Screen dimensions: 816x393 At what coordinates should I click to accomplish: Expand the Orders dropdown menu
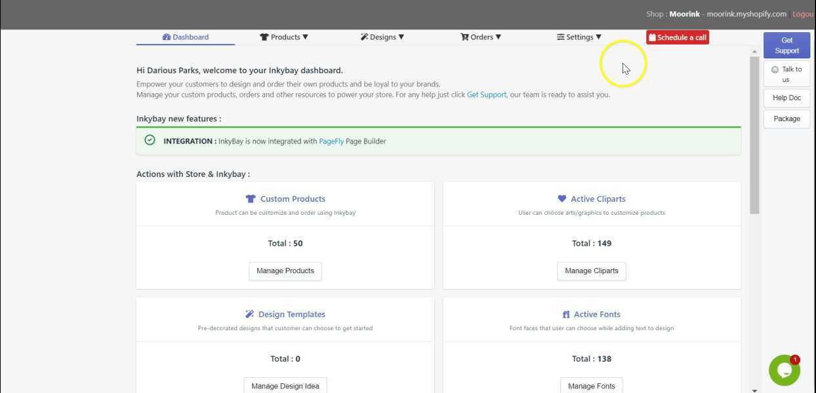point(481,37)
